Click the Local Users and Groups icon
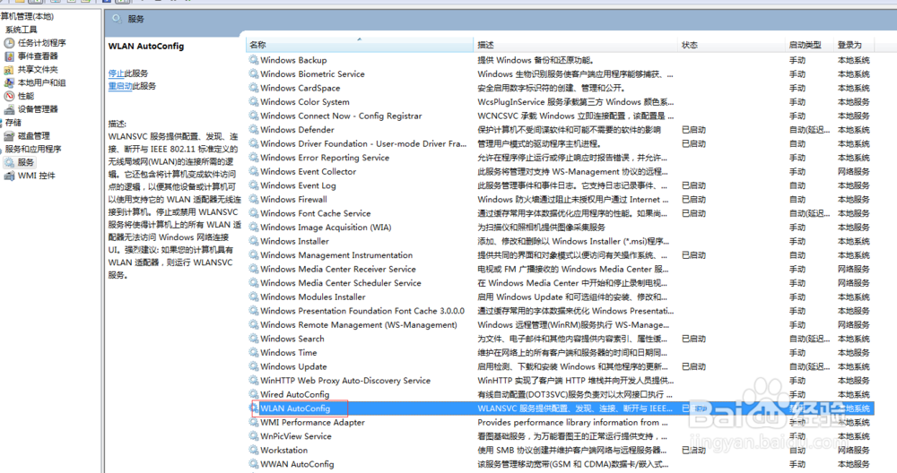The width and height of the screenshot is (897, 473). point(9,82)
